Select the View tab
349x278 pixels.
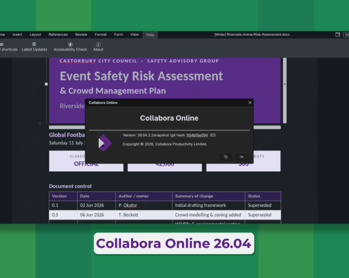click(x=135, y=35)
